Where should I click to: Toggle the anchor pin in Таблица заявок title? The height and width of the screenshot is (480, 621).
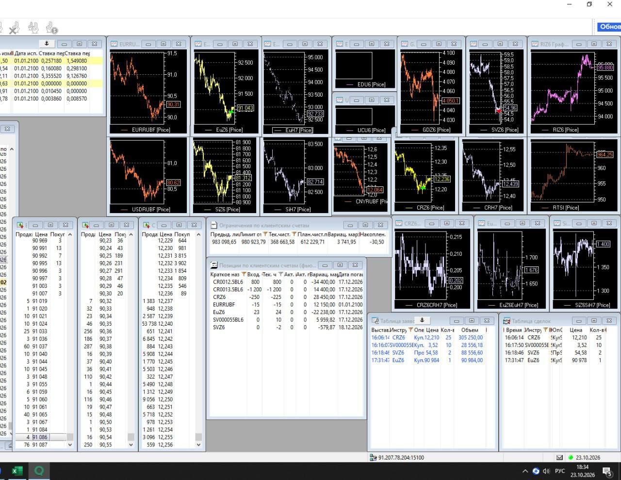point(422,320)
